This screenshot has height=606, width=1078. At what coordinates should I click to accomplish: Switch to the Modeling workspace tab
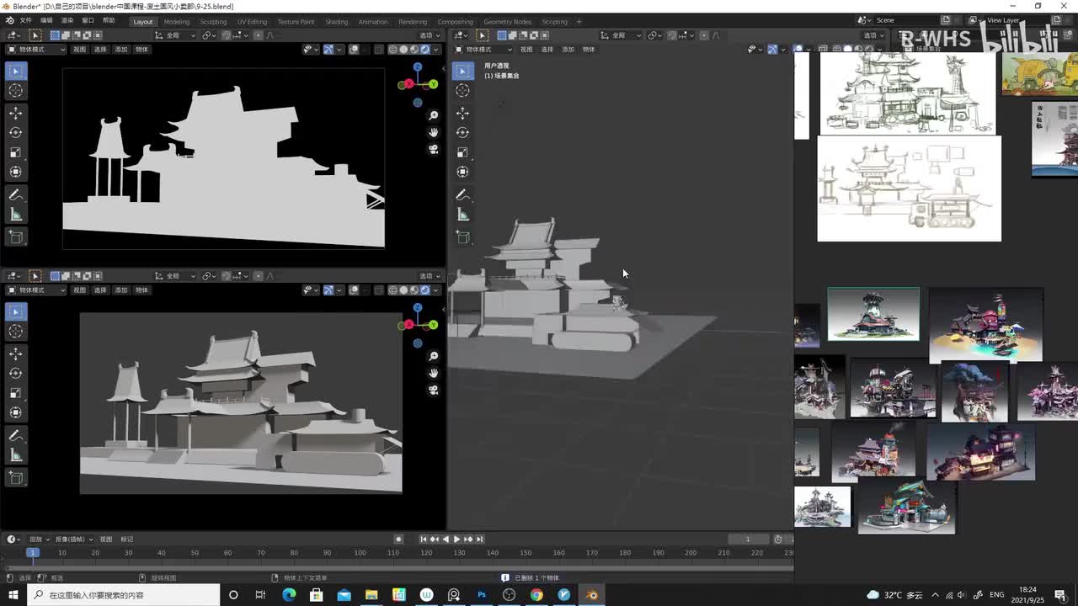coord(176,22)
